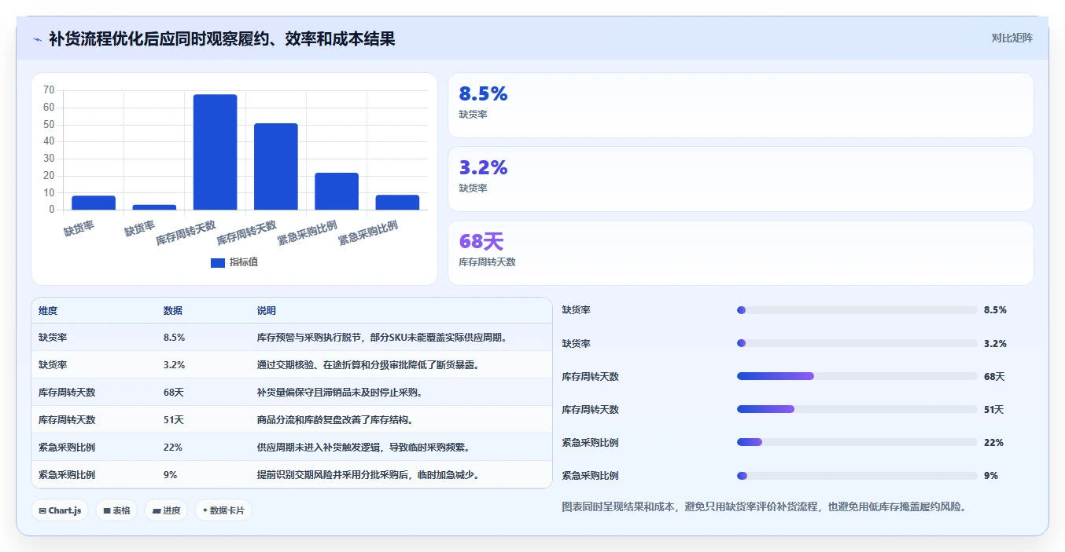Click the progress bar showing 3.2%

coord(857,343)
